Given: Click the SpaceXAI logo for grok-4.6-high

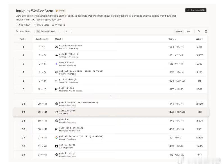Looking at the screenshot, I should coord(56,81).
